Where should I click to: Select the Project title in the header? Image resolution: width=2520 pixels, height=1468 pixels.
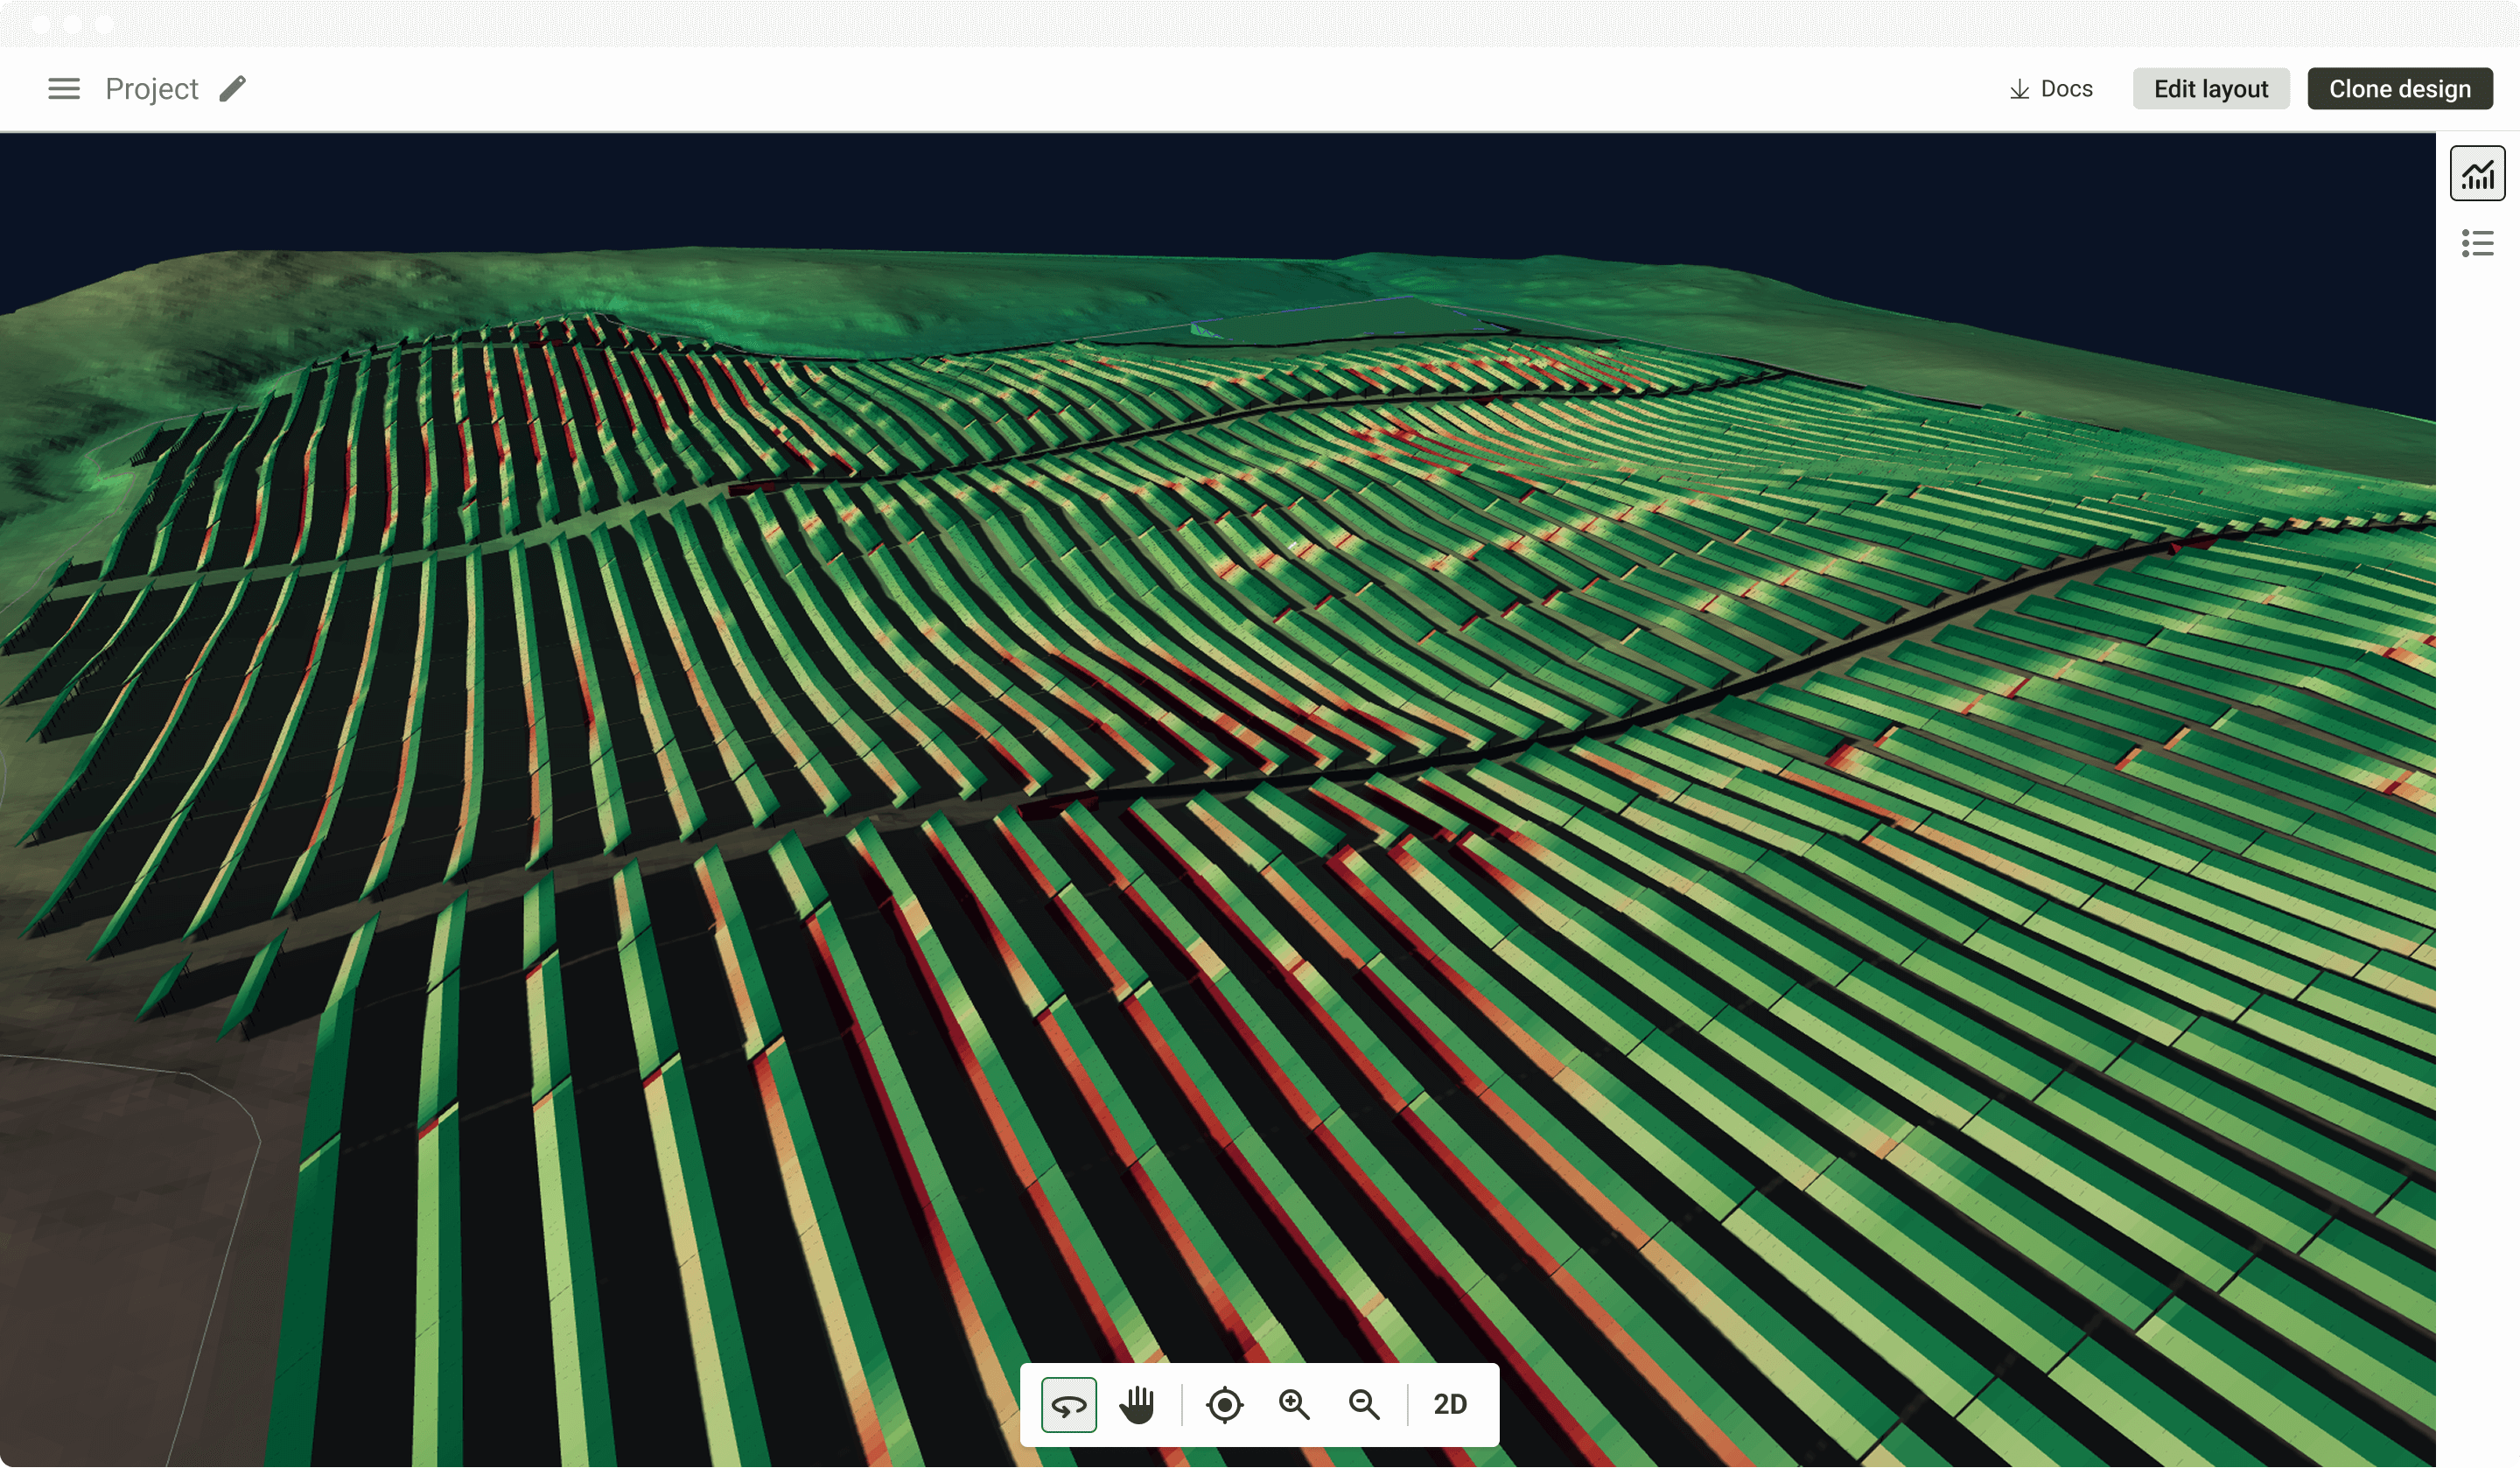click(151, 88)
